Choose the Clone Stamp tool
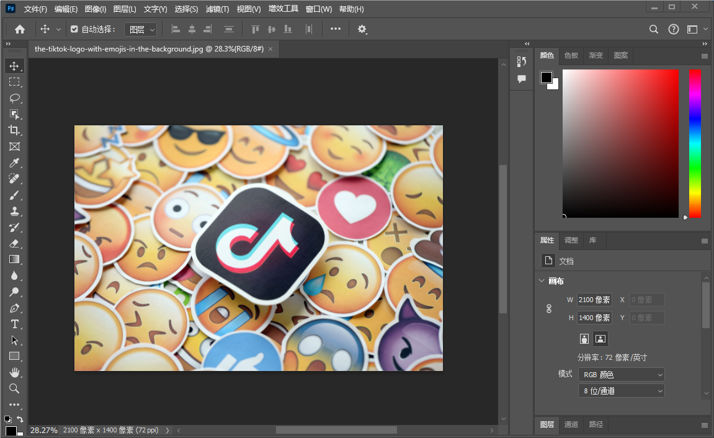This screenshot has height=438, width=714. pos(15,211)
